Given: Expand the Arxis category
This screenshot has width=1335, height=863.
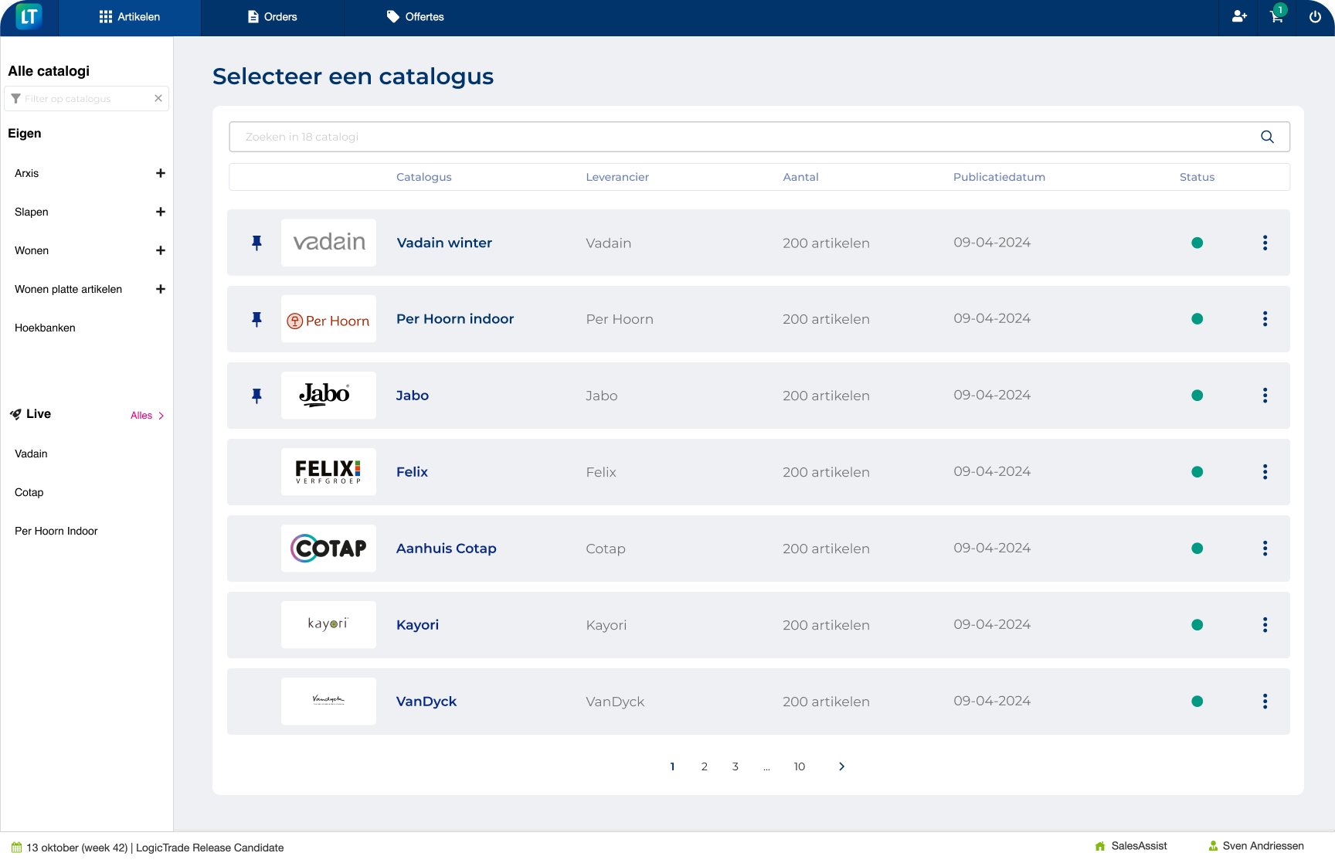Looking at the screenshot, I should tap(161, 173).
